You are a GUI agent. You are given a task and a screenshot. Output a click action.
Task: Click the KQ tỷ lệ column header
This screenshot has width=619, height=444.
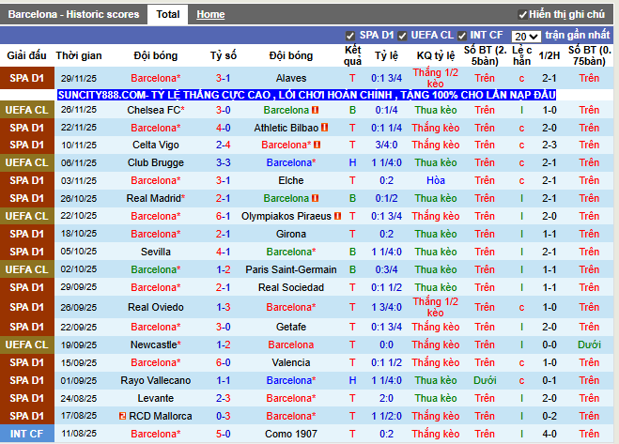point(436,55)
